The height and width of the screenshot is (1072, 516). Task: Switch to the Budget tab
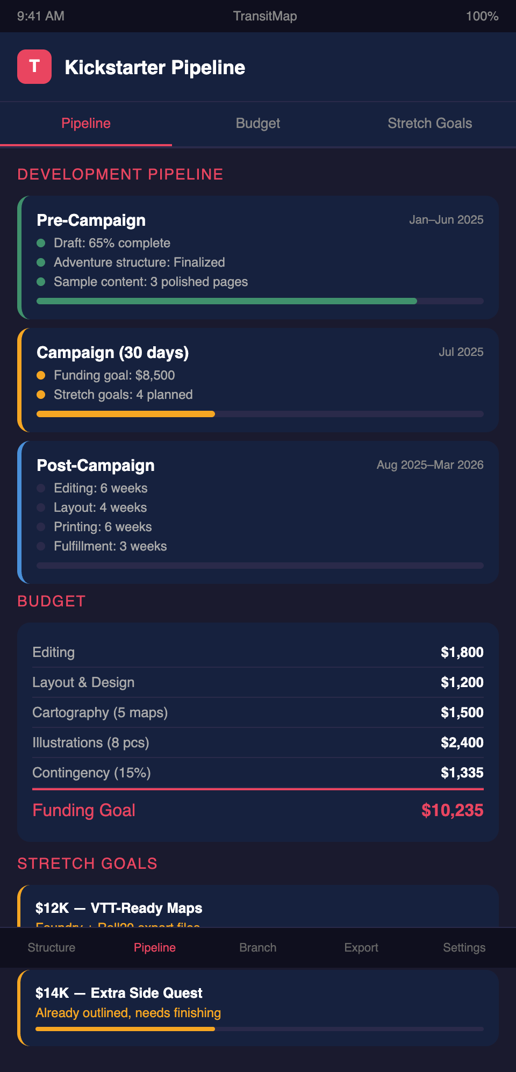pyautogui.click(x=258, y=124)
